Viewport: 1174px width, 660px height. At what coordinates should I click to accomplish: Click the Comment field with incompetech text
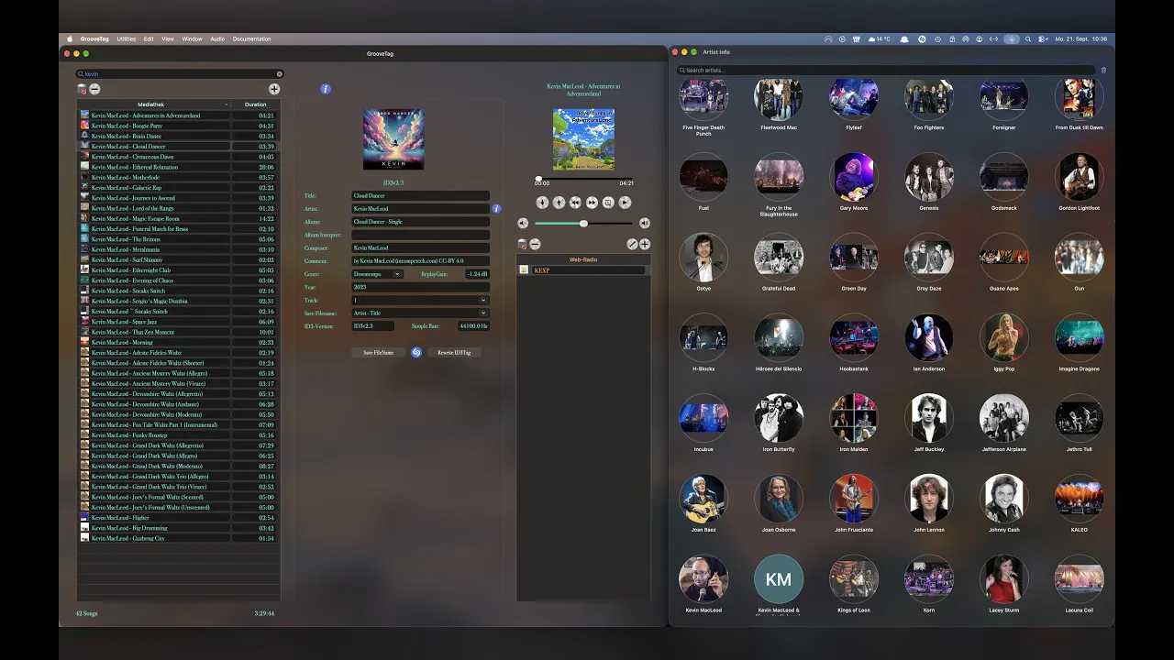(420, 261)
